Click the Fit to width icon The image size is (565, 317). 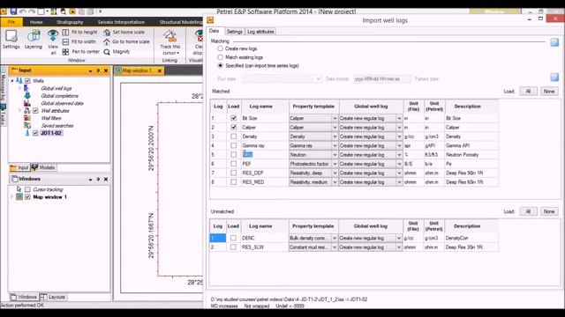[65, 42]
